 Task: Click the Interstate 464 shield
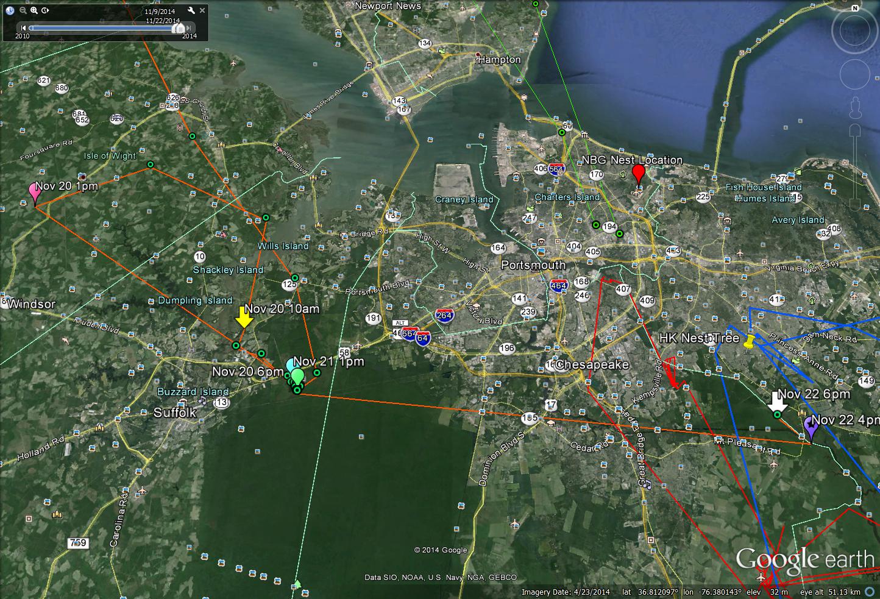(559, 285)
